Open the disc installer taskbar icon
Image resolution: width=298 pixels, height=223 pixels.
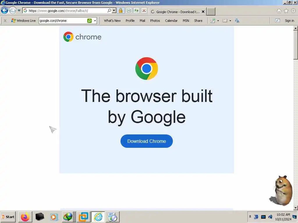coord(113,217)
